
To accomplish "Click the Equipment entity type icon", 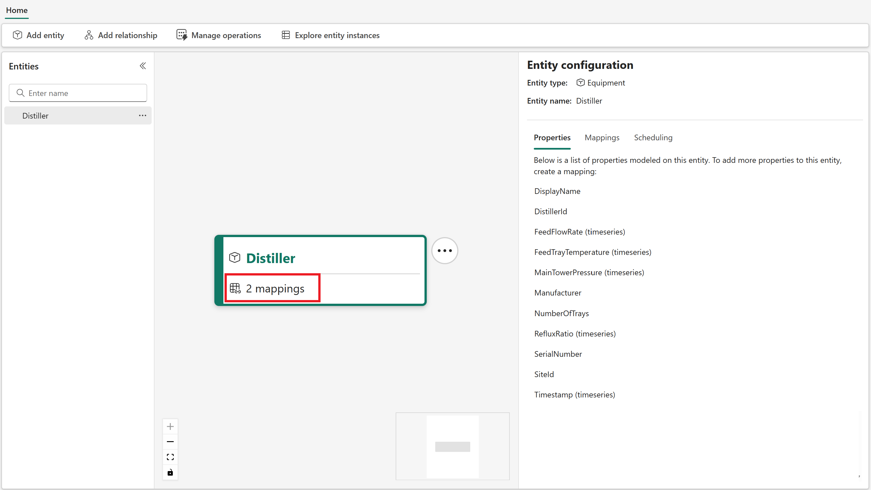I will point(580,82).
